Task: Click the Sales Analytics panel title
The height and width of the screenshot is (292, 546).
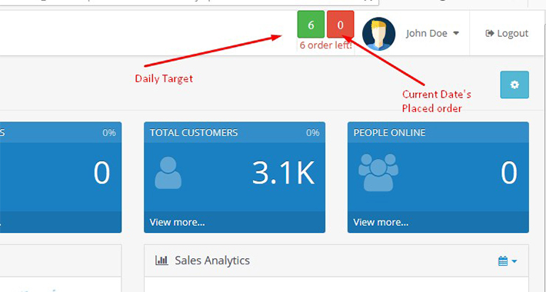Action: (x=212, y=260)
